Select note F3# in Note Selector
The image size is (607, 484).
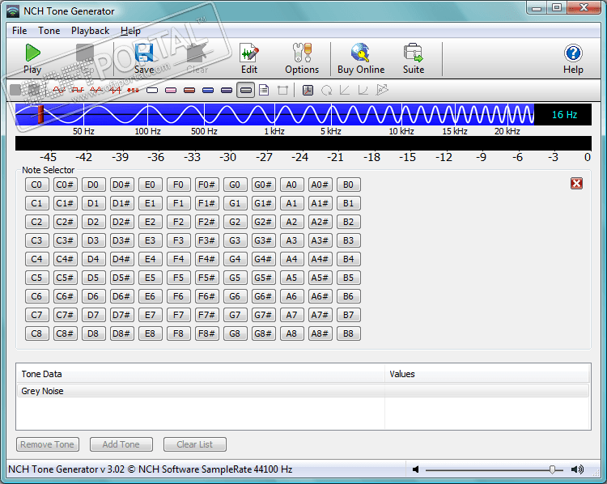[x=206, y=240]
